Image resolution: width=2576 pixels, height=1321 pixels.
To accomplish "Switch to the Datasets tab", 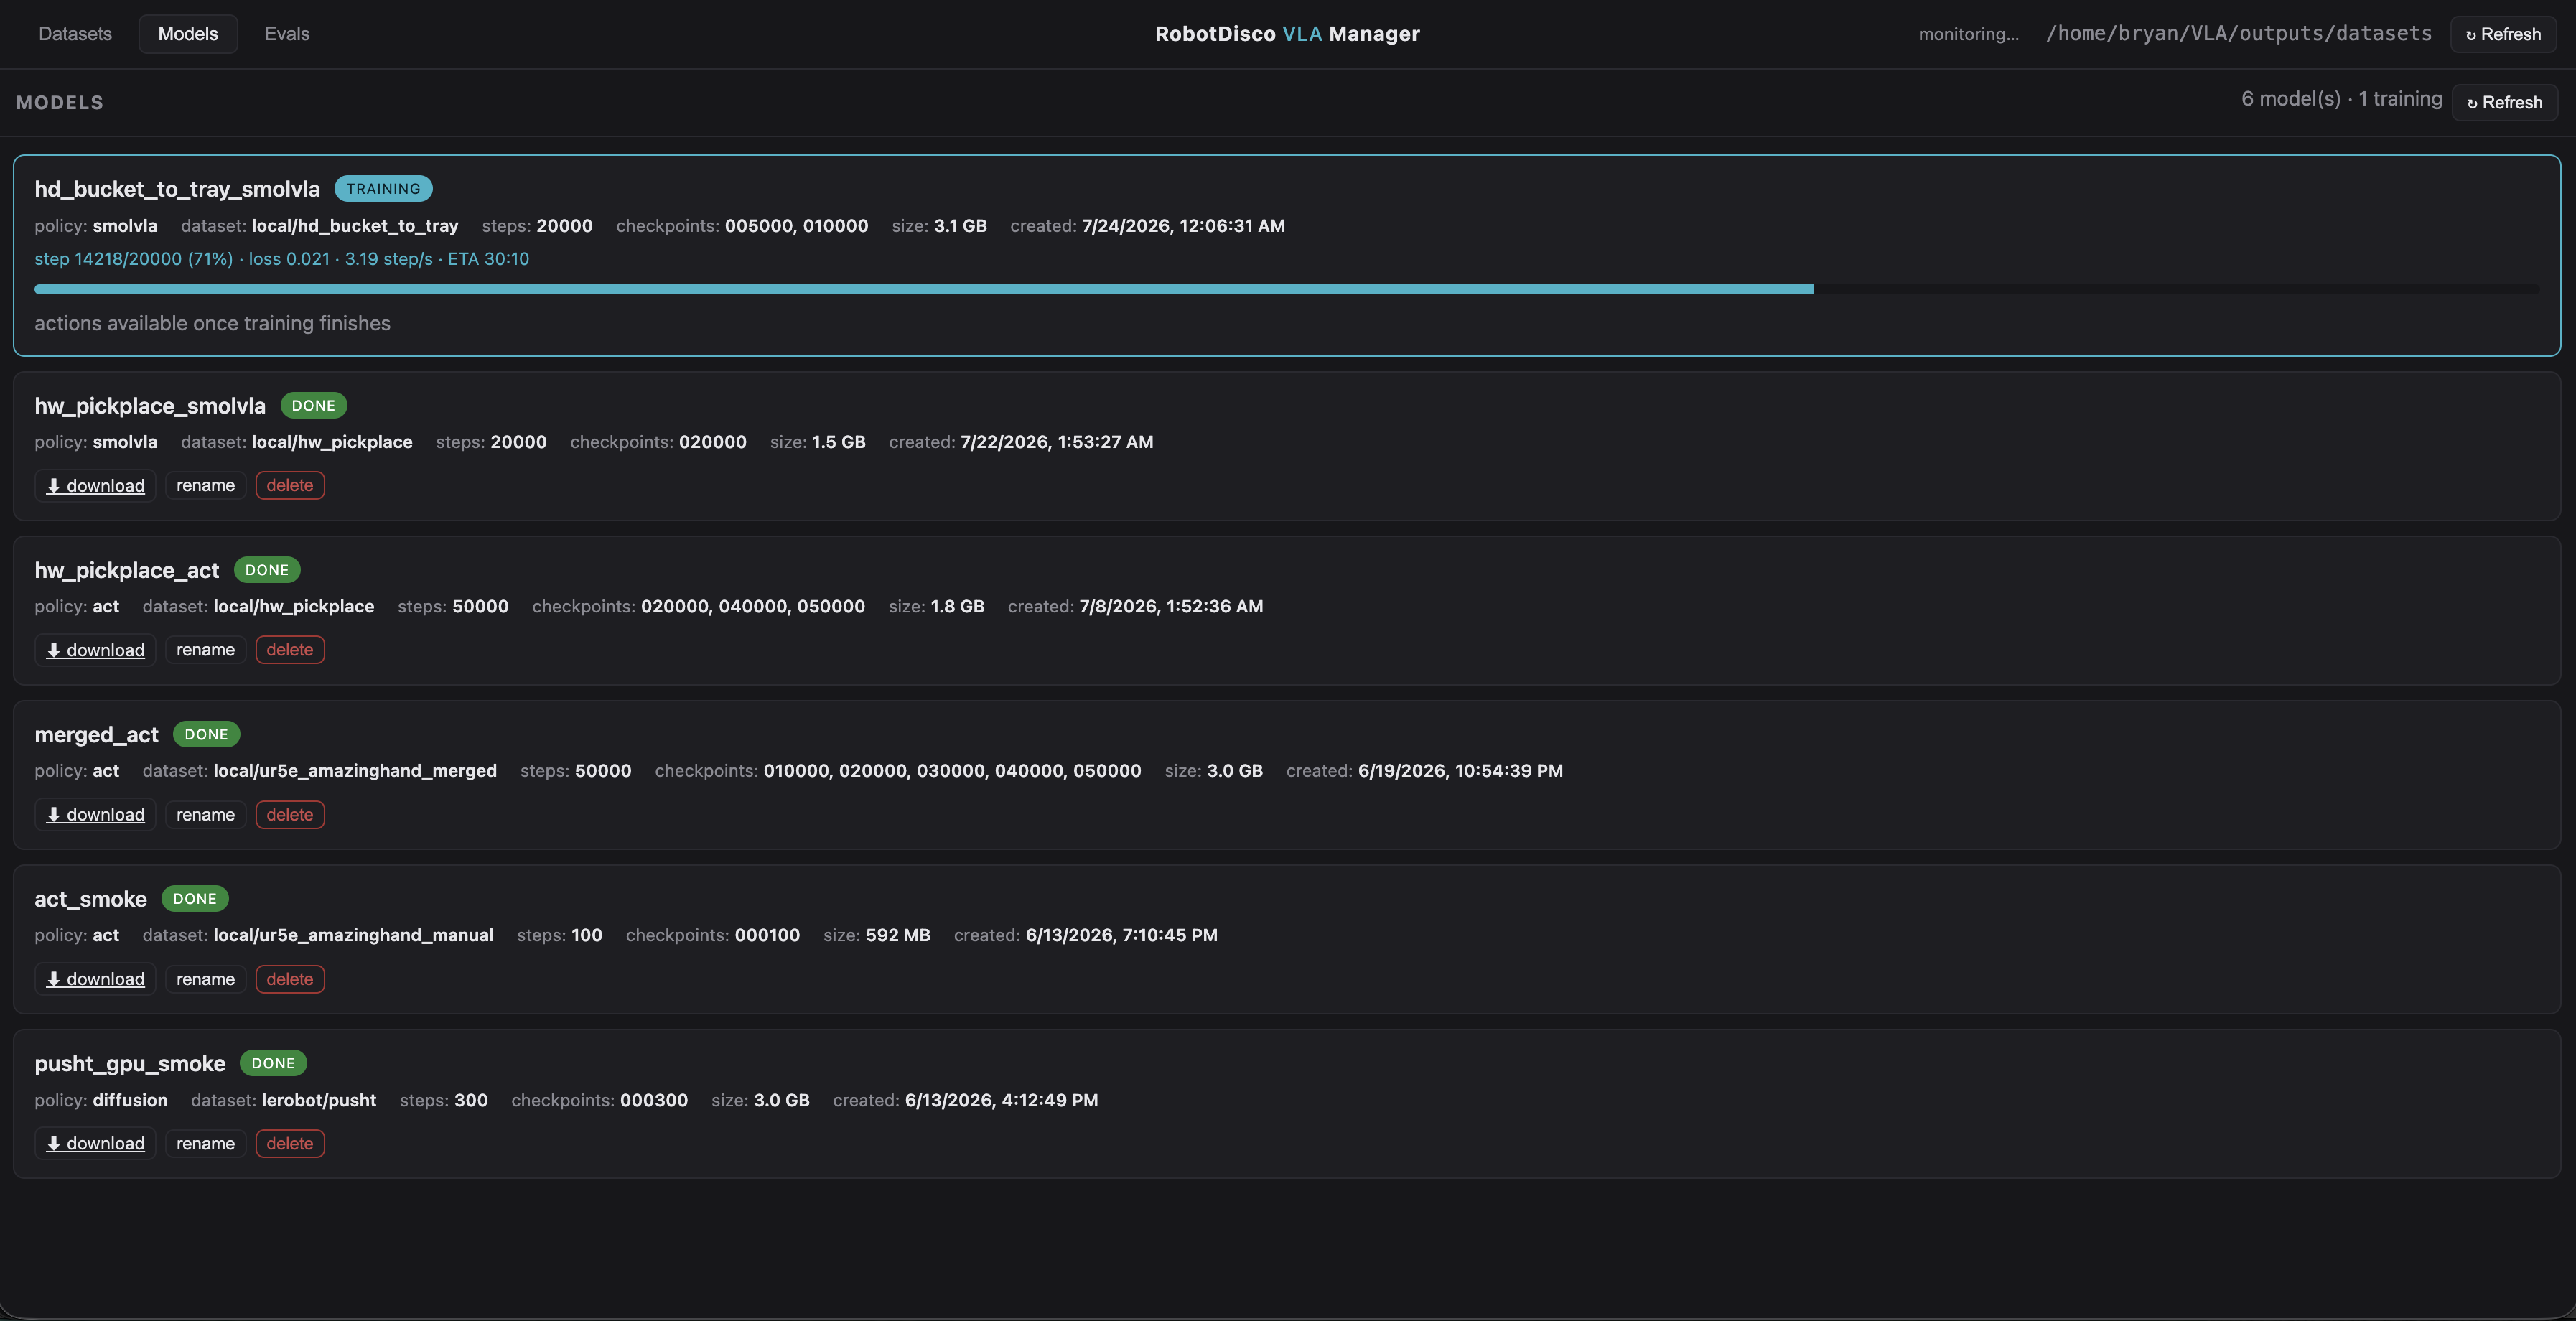I will [x=75, y=34].
